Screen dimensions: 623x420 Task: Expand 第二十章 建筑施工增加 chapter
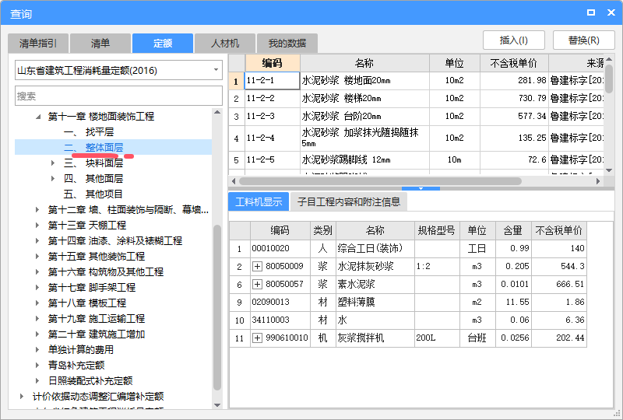coord(37,334)
